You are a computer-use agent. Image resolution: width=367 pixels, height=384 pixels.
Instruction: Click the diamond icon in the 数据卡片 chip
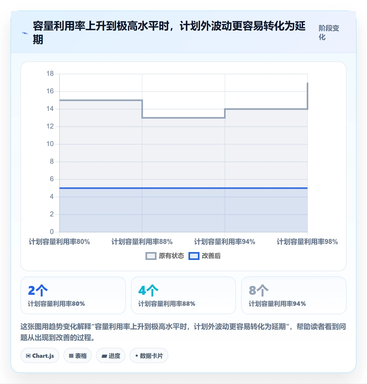click(x=137, y=356)
